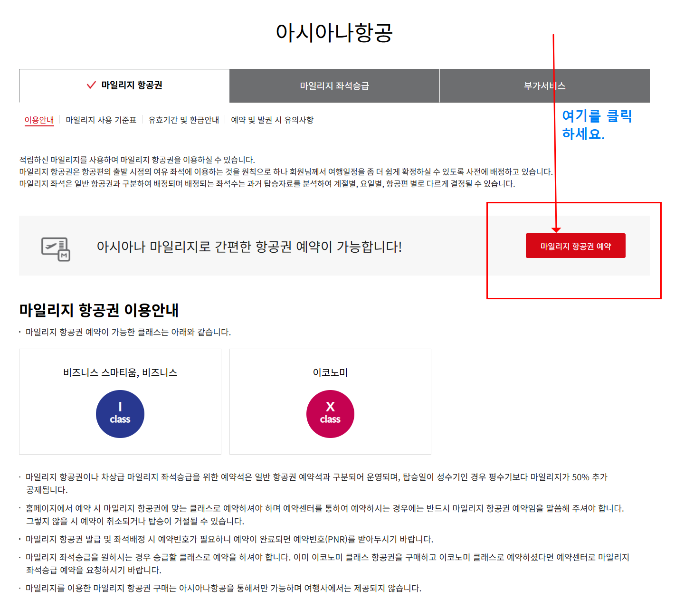
Task: Click the 이코노미 card label
Action: [x=330, y=372]
